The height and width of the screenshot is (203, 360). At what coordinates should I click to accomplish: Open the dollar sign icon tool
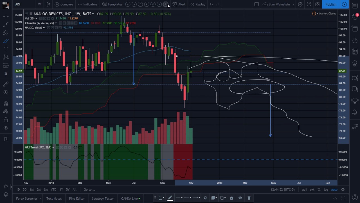(x=6, y=74)
